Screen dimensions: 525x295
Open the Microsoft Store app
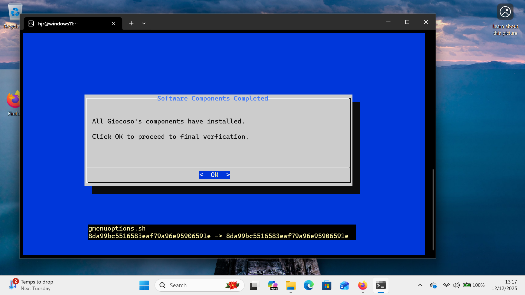(x=326, y=285)
